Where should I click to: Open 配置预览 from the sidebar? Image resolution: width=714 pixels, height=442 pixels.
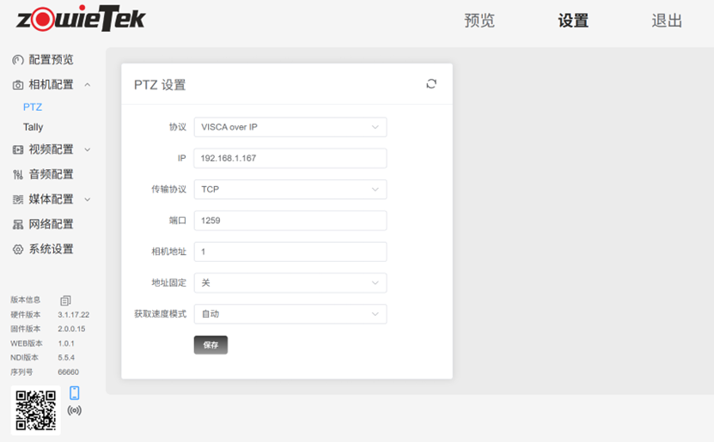(51, 60)
